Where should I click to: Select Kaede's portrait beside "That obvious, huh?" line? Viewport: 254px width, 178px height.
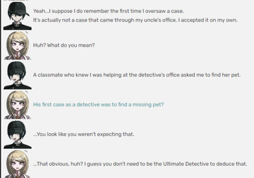17,164
